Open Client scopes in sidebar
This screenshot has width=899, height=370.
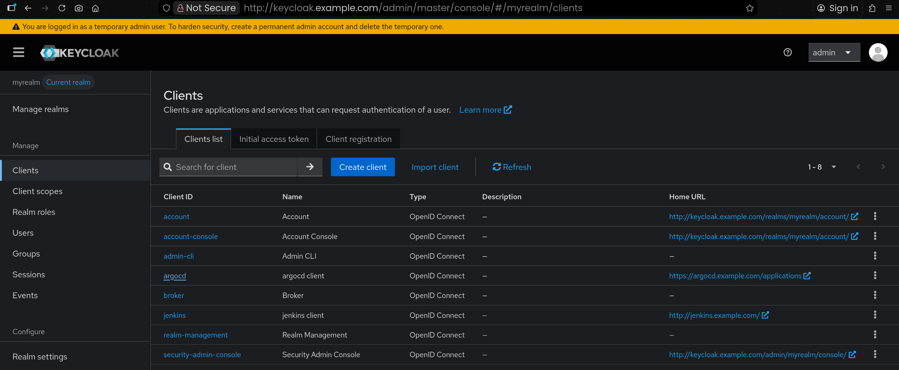pos(75,191)
